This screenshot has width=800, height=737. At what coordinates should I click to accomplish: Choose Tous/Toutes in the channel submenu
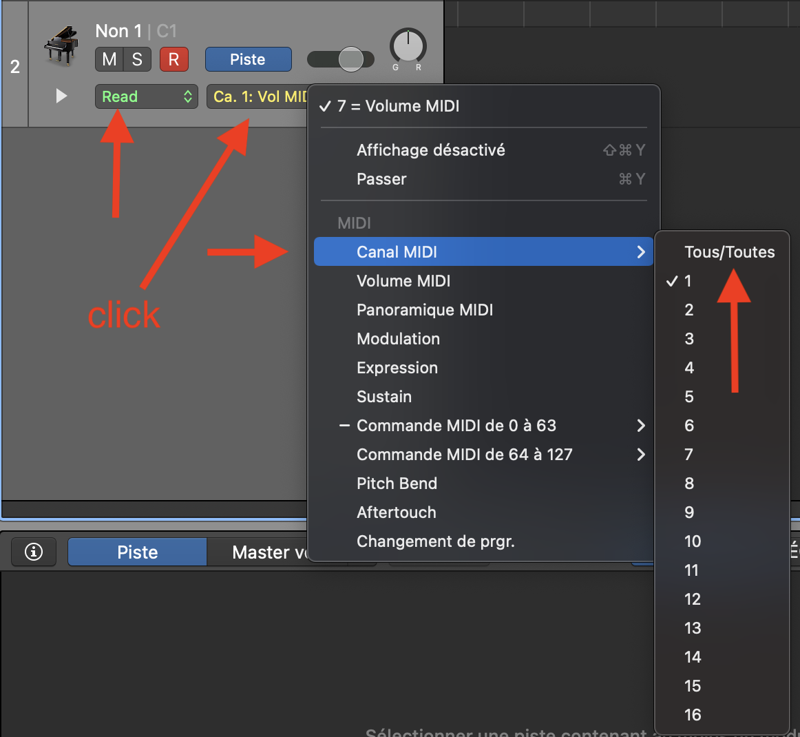click(x=729, y=252)
